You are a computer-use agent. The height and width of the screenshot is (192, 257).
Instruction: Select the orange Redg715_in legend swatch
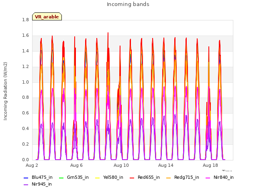tap(169, 178)
